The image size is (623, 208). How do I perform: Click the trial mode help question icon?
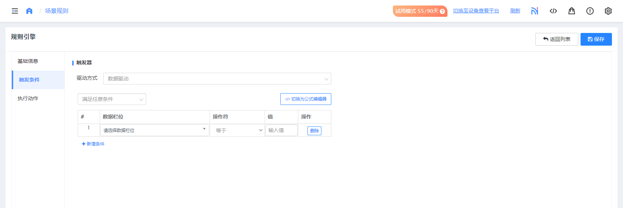(x=442, y=11)
